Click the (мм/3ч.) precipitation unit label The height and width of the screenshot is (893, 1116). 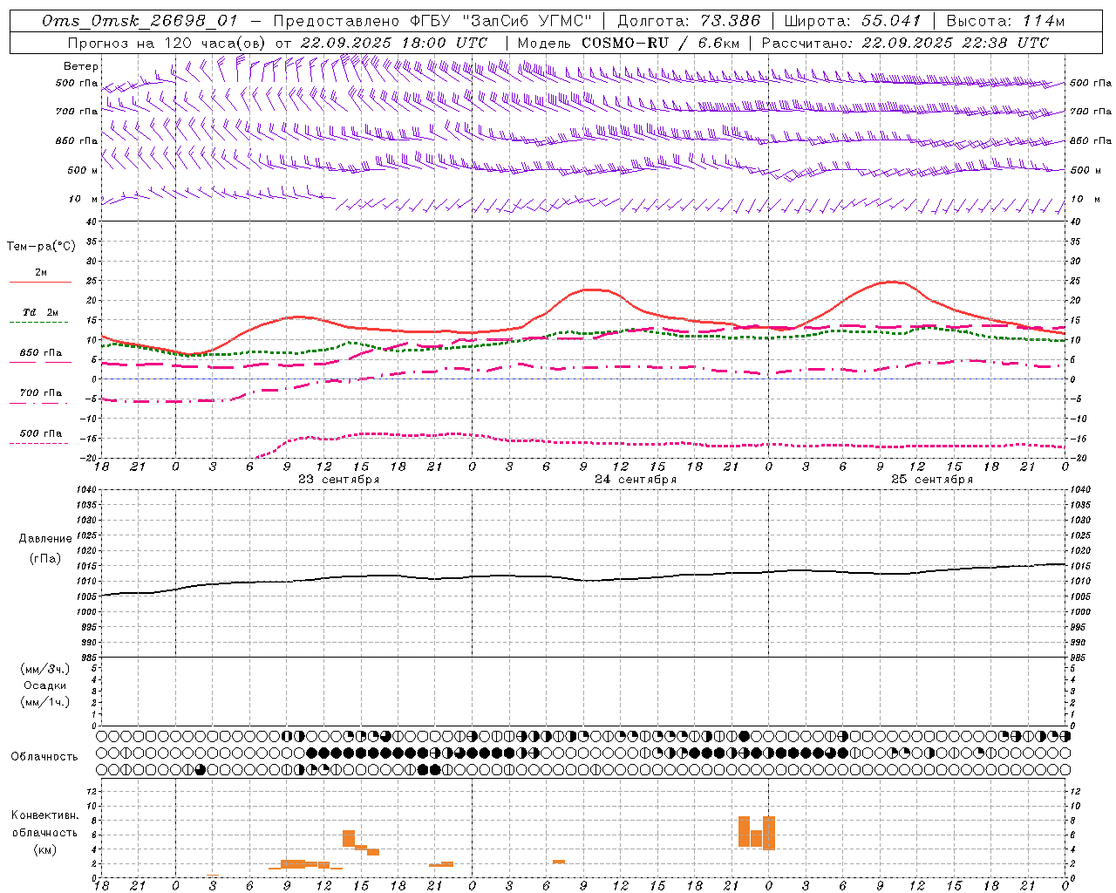45,670
